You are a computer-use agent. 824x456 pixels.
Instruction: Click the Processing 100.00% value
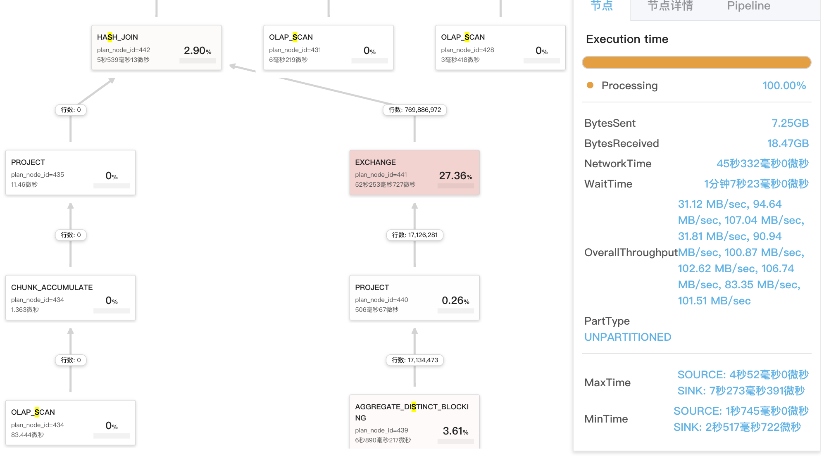pyautogui.click(x=784, y=85)
